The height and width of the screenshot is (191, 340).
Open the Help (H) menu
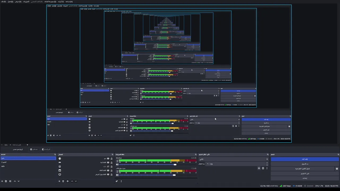(x=69, y=2)
